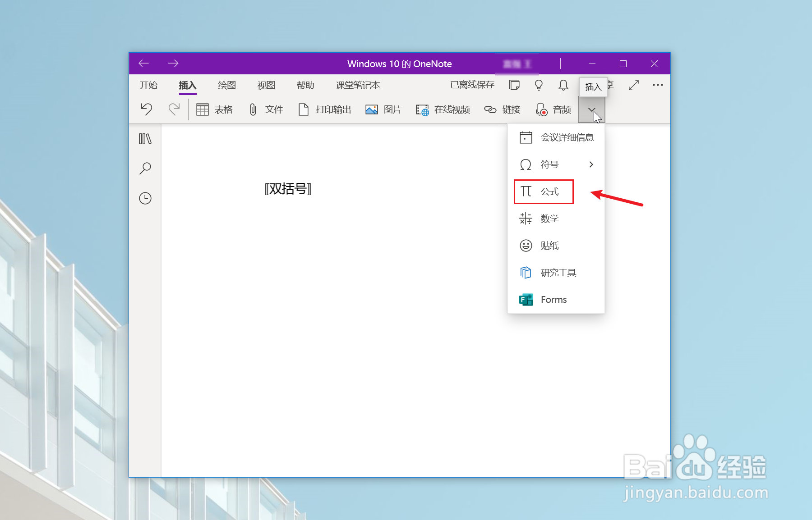
Task: Select the 插入 ribbon tab
Action: tap(188, 85)
